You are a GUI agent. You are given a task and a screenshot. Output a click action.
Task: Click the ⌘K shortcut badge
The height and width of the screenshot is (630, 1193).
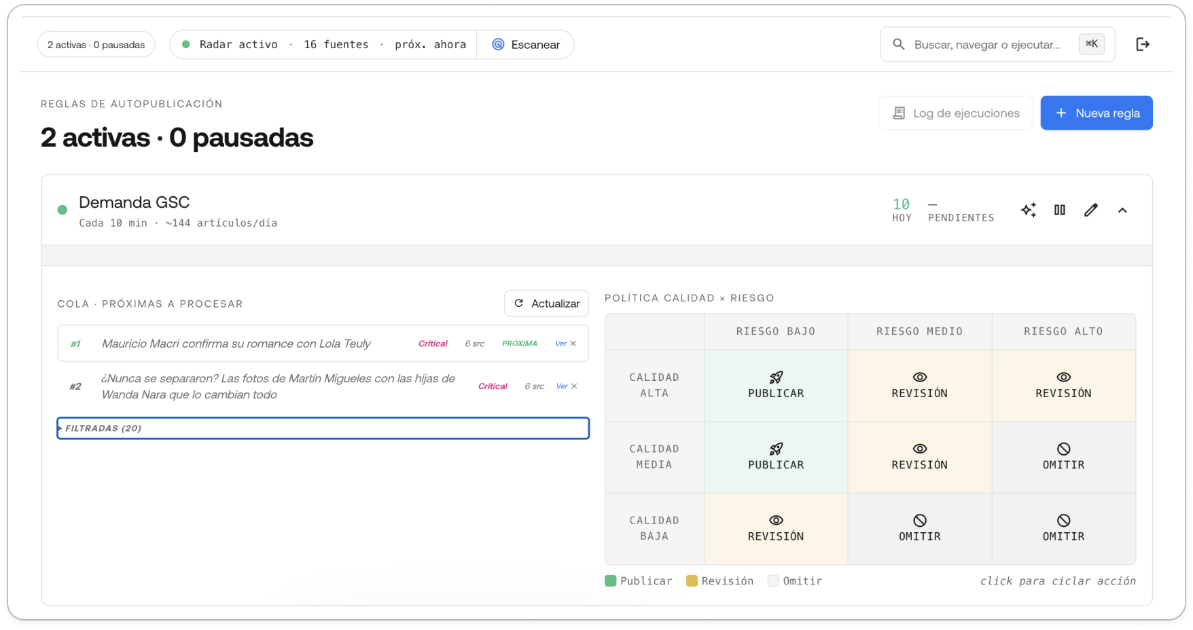(x=1092, y=44)
